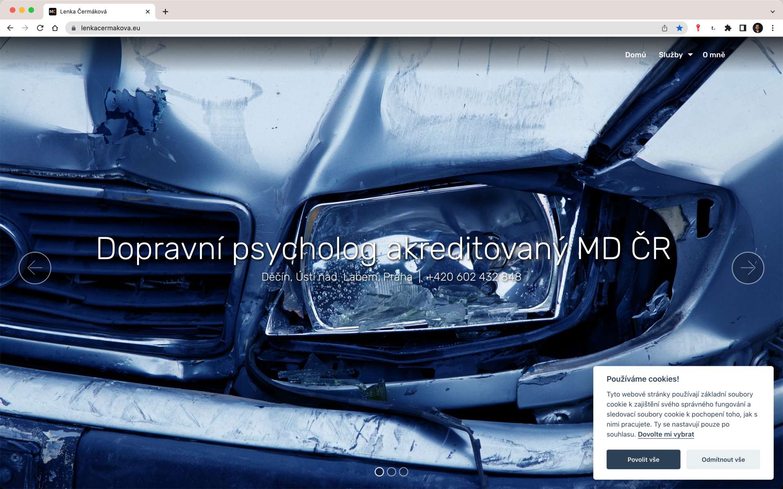
Task: Select the second carousel dot
Action: (391, 471)
